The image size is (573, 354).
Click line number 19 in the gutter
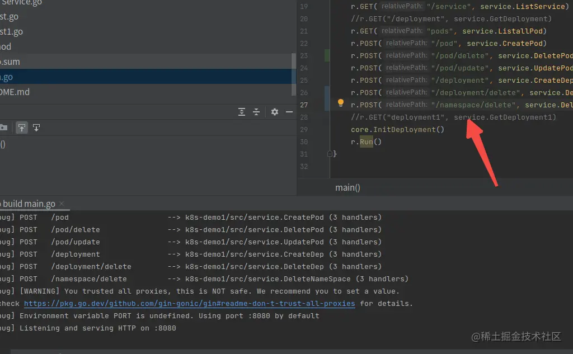click(304, 7)
